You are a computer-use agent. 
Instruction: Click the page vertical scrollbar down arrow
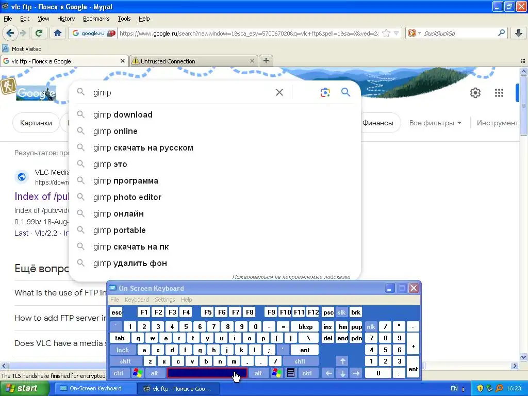(523, 357)
